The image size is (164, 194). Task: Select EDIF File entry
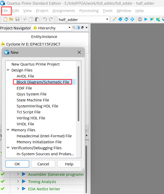[24, 88]
